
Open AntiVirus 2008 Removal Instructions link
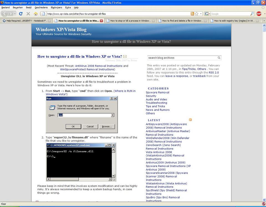pos(99,66)
